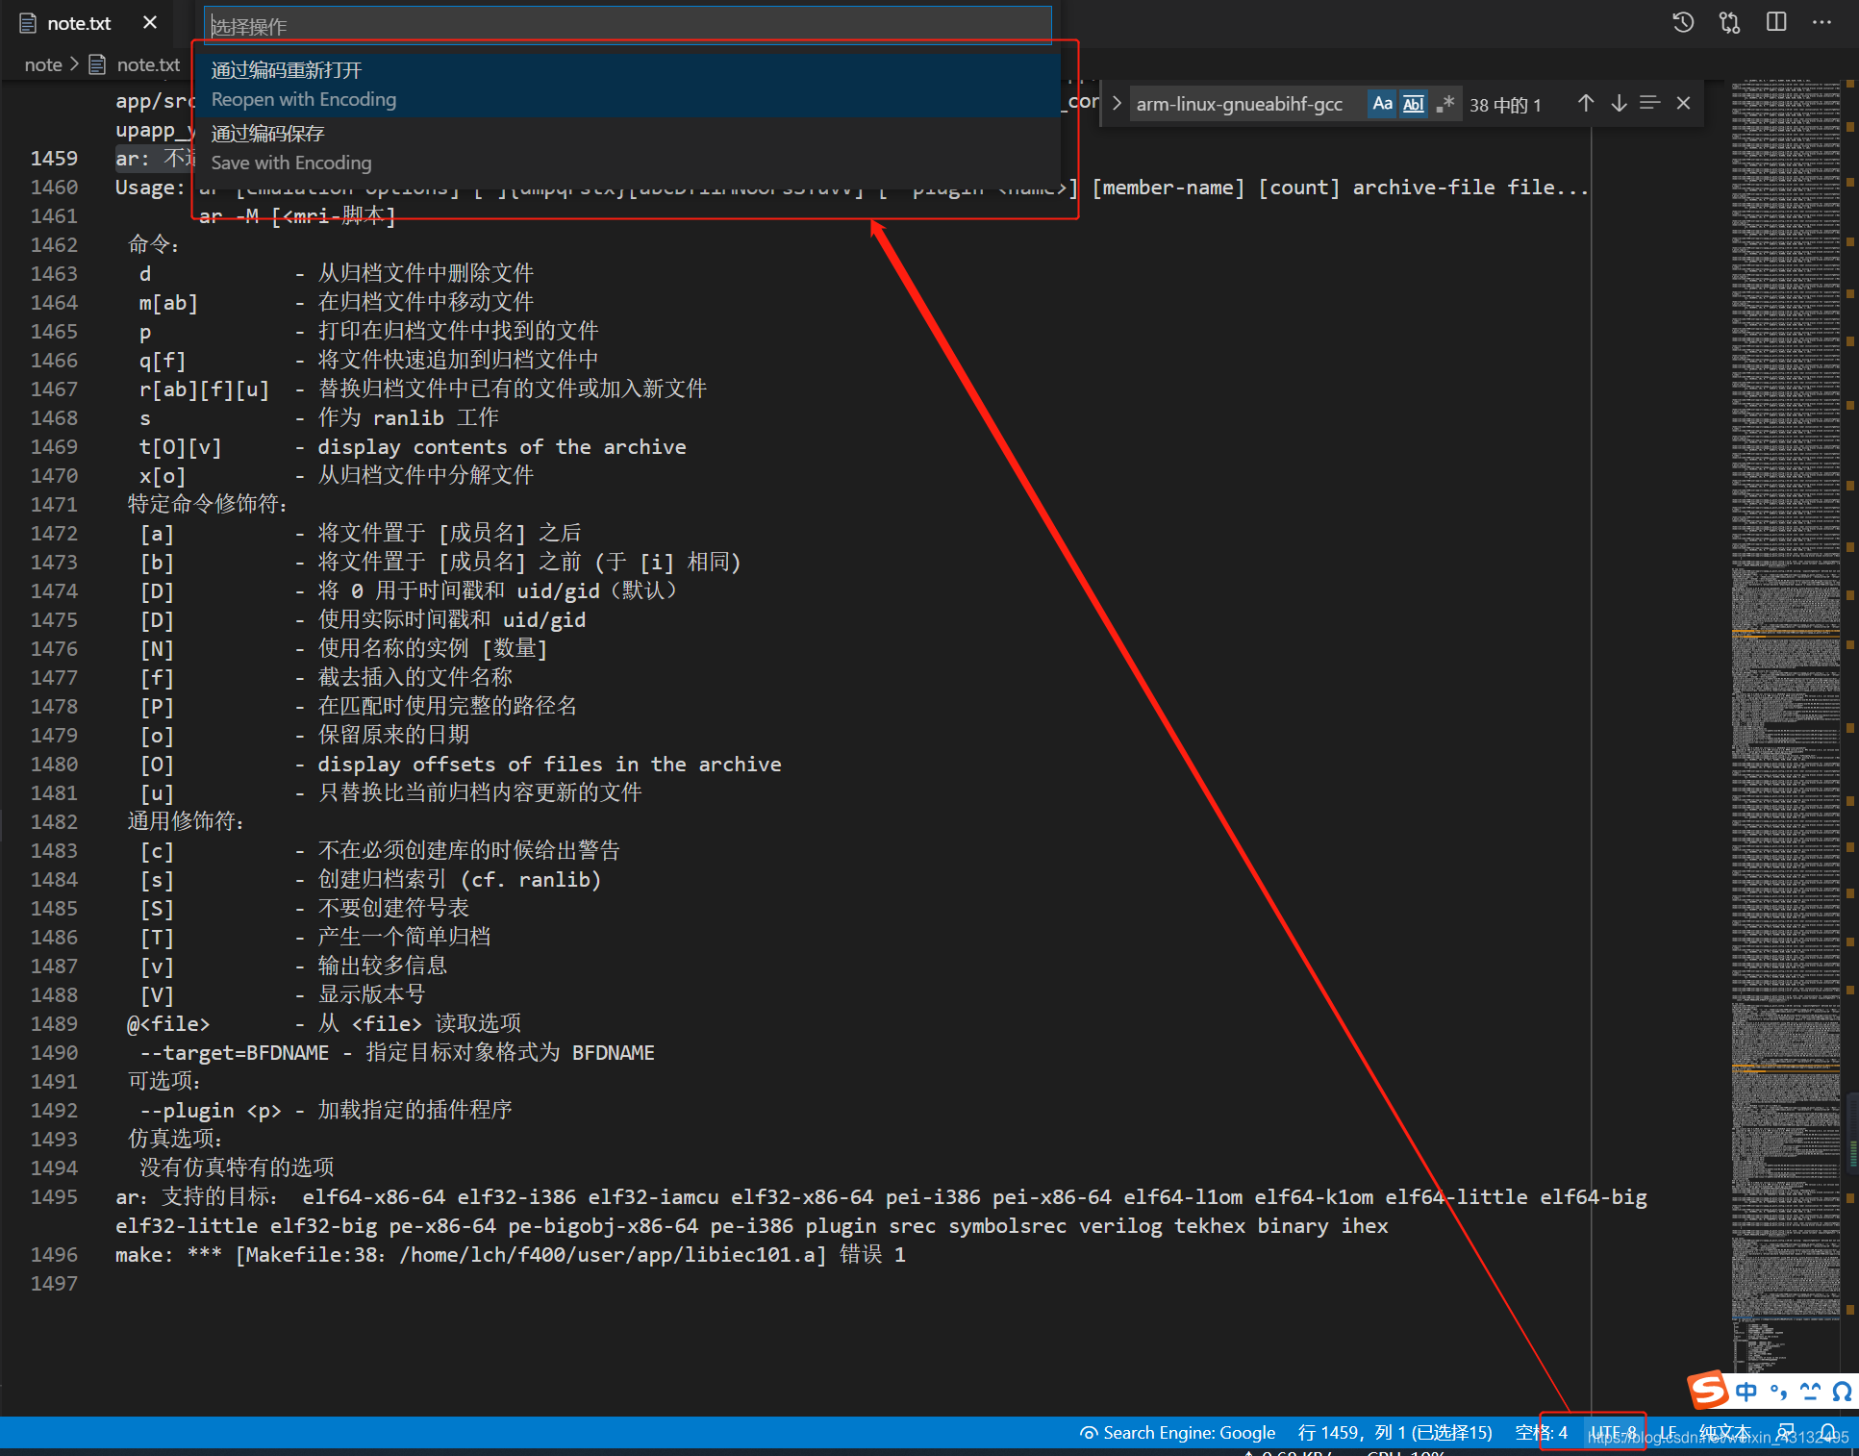Image resolution: width=1859 pixels, height=1456 pixels.
Task: Click the case-sensitive search toggle Aa
Action: (x=1382, y=101)
